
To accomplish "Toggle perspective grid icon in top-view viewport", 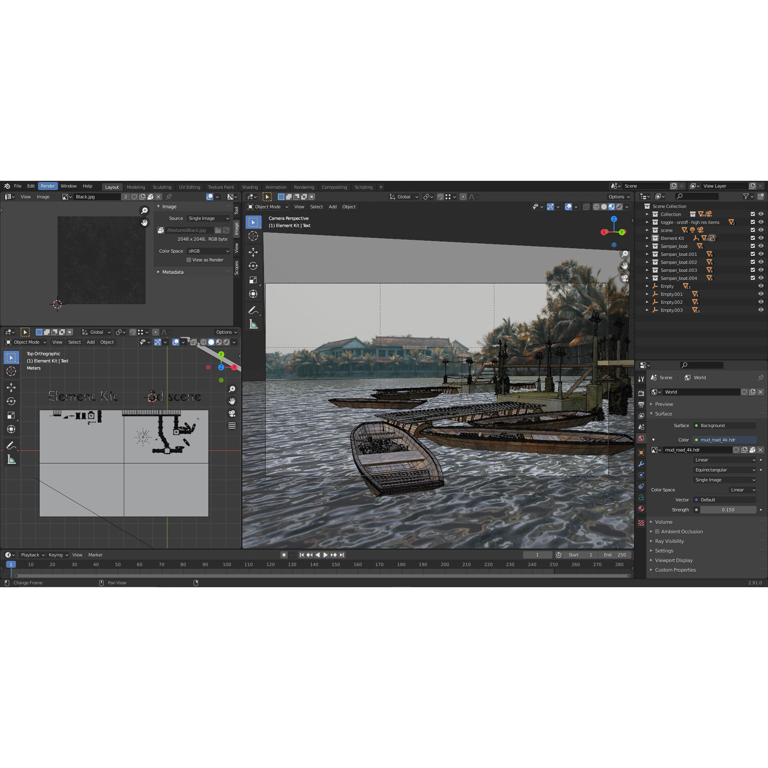I will [232, 426].
